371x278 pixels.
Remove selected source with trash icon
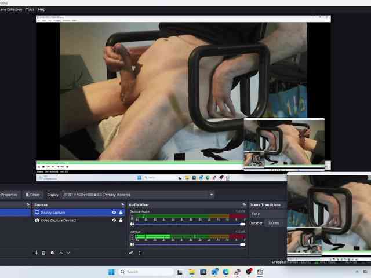pyautogui.click(x=44, y=253)
